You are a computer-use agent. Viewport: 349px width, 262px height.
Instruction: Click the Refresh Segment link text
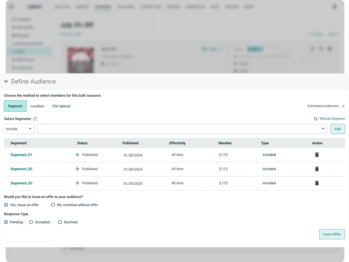click(x=332, y=119)
